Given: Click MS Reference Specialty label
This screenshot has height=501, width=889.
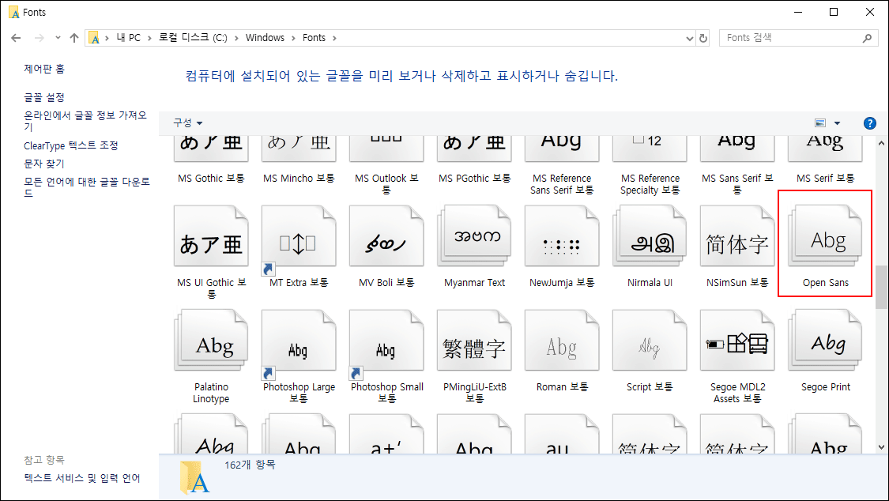Looking at the screenshot, I should point(650,183).
